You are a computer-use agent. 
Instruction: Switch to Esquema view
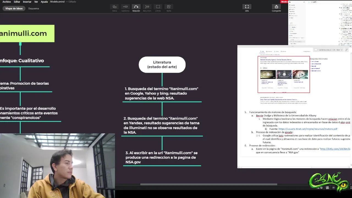[34, 9]
